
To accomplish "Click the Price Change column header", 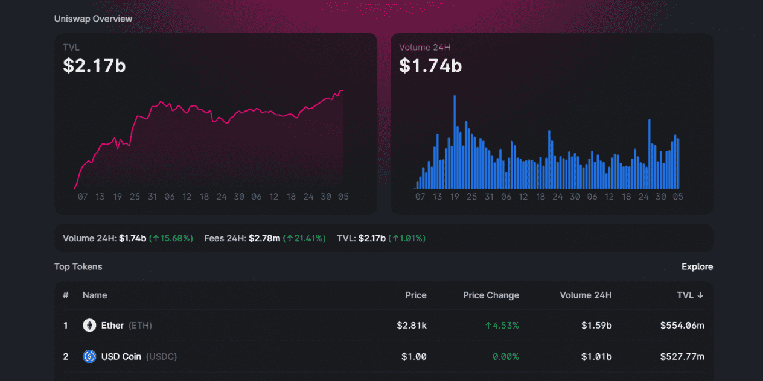I will click(x=491, y=295).
